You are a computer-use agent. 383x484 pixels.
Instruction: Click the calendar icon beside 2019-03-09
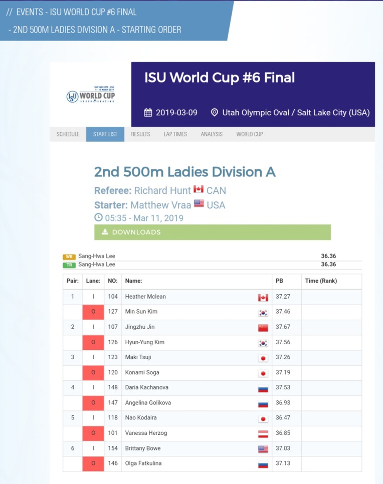tap(148, 113)
